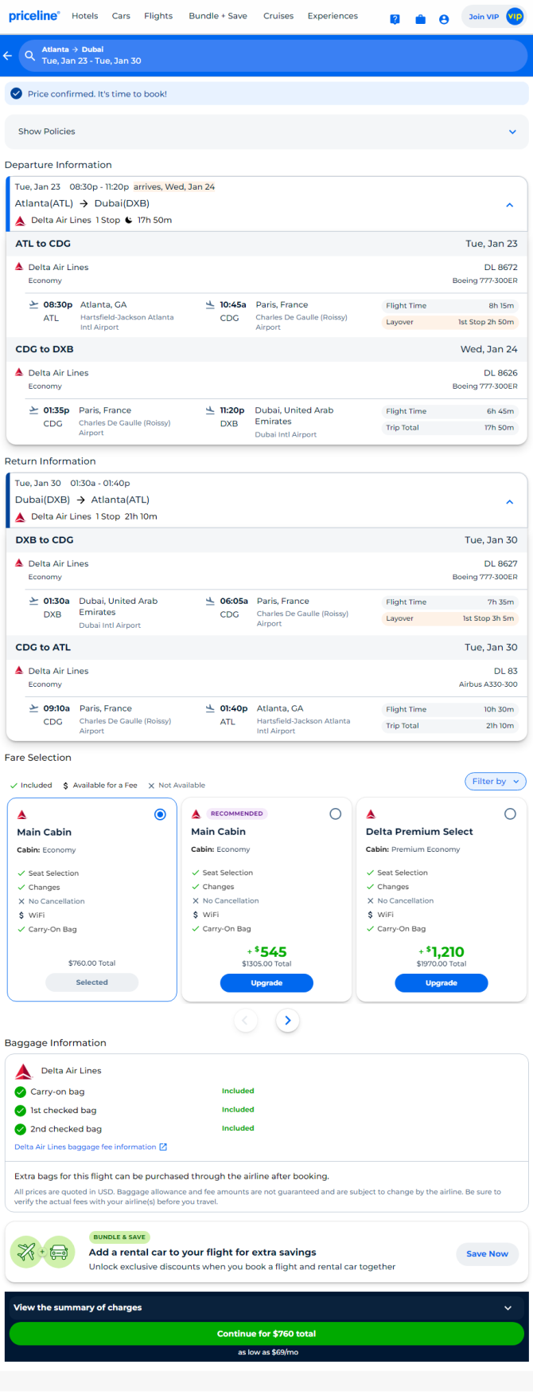533x1392 pixels.
Task: Click the RECOMMENDED badge
Action: click(236, 814)
